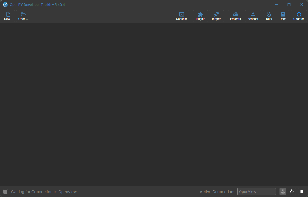Click 'Waiting for Connection to OpenView' status text

tap(44, 192)
